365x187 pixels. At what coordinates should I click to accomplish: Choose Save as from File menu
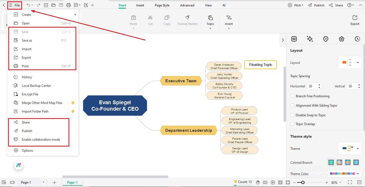coord(42,40)
